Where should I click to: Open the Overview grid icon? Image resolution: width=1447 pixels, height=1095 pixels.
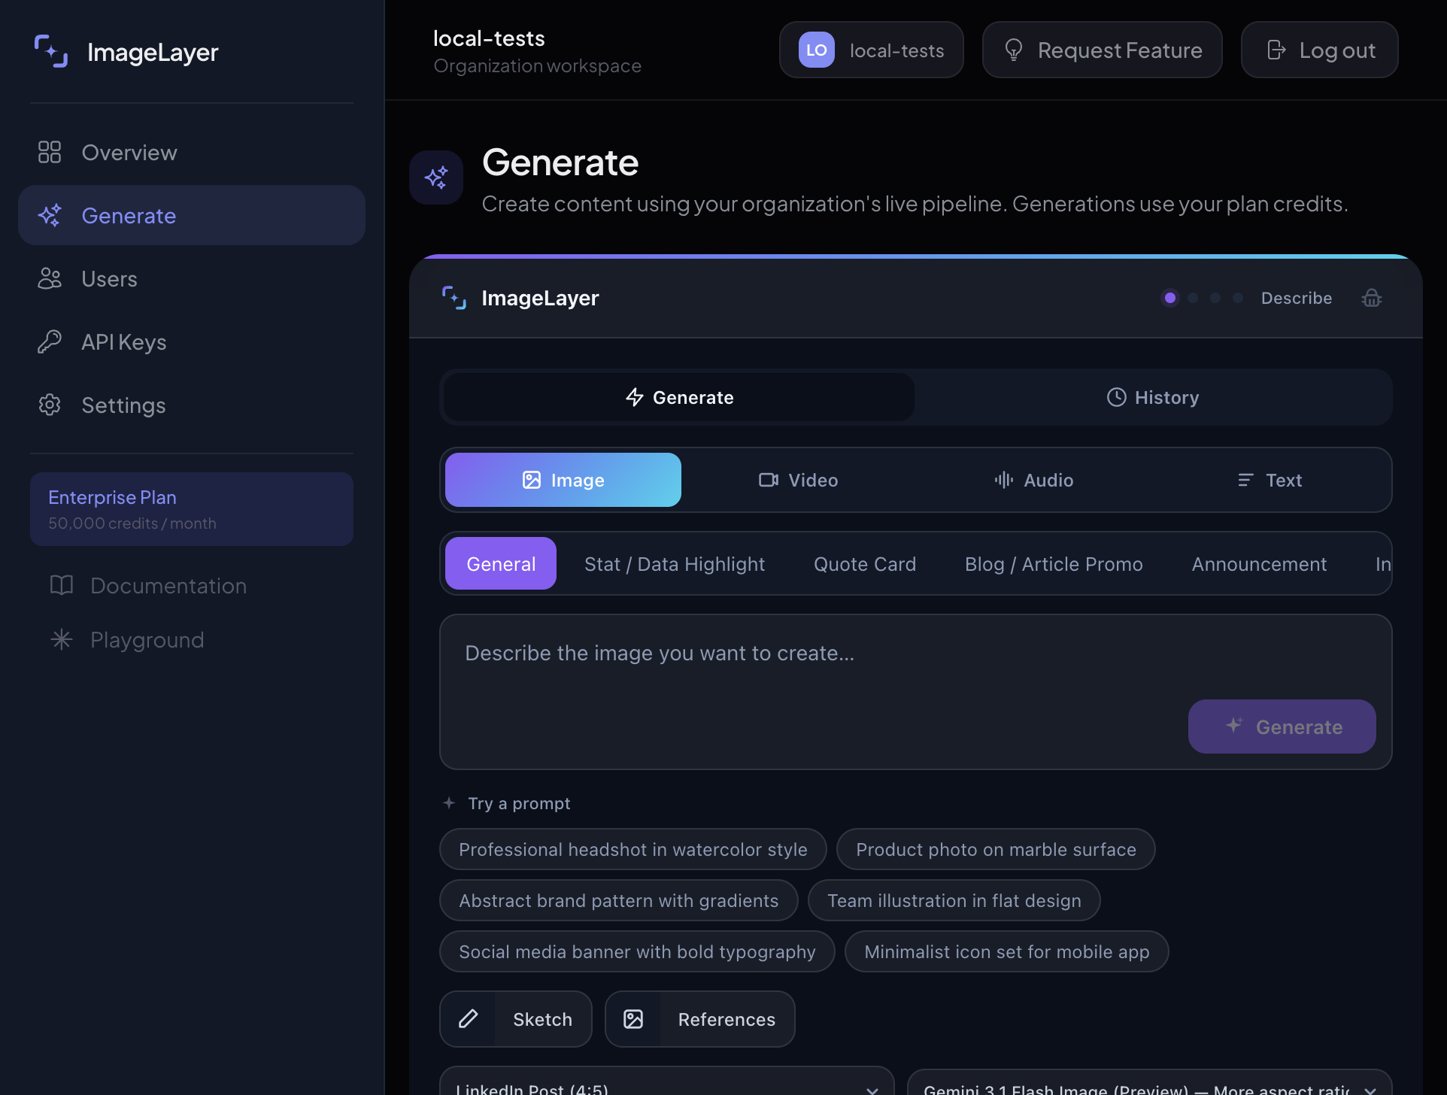50,152
